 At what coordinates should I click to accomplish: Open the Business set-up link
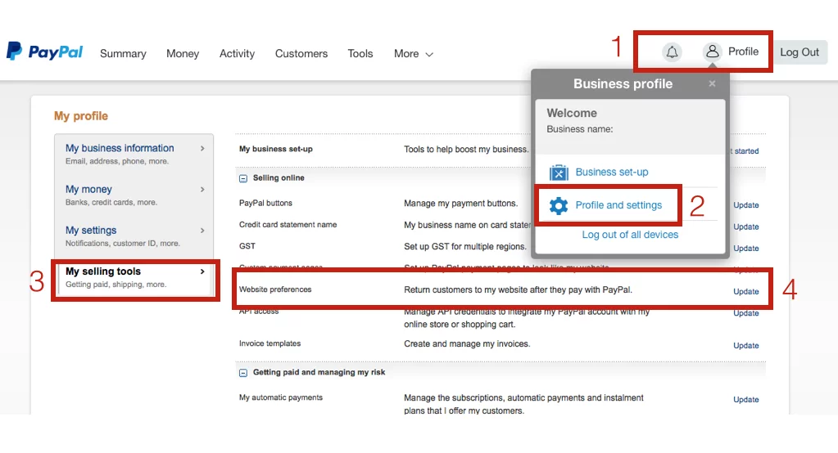(611, 172)
